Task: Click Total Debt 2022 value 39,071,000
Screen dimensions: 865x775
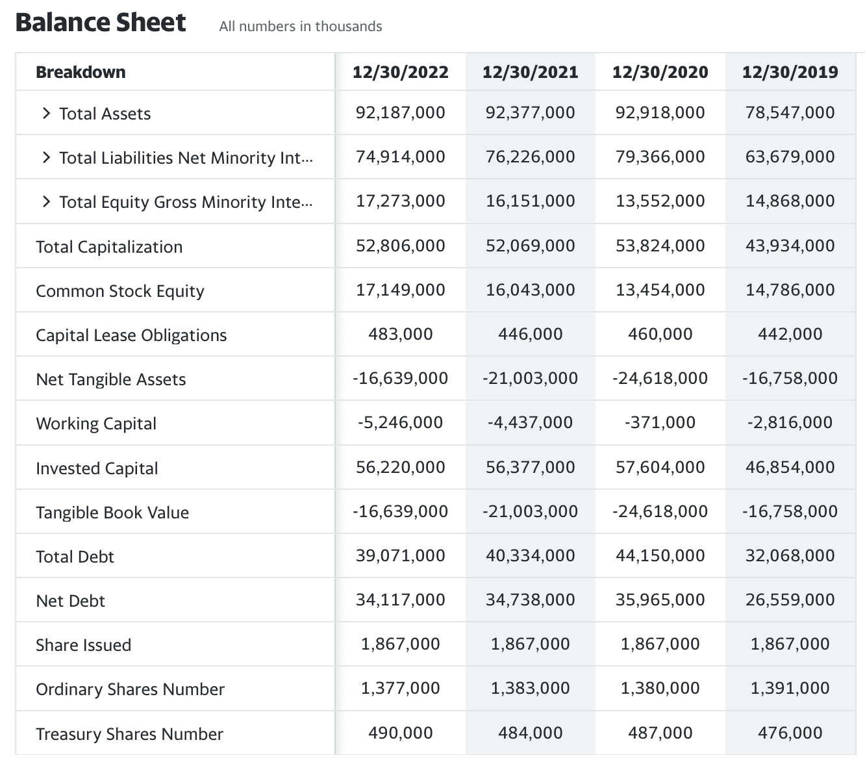Action: [x=401, y=555]
